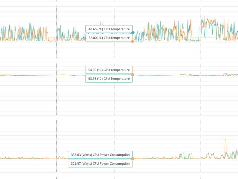This screenshot has height=179, width=238.
Task: Click the orange 32.00 CPU Temperature tooltip
Action: tap(109, 38)
